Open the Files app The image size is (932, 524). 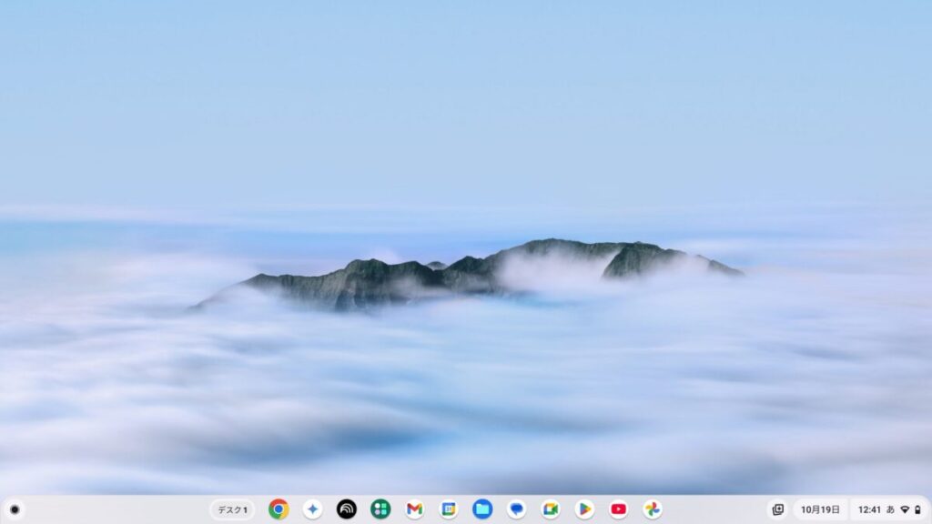482,509
